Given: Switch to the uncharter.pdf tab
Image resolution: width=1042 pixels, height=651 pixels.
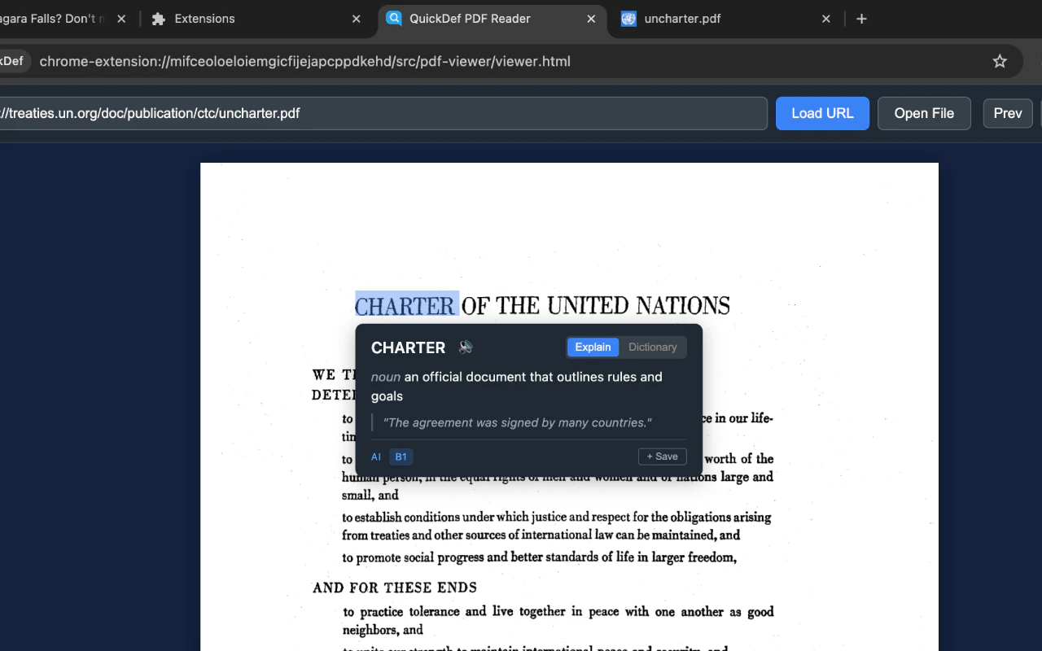Looking at the screenshot, I should 726,19.
